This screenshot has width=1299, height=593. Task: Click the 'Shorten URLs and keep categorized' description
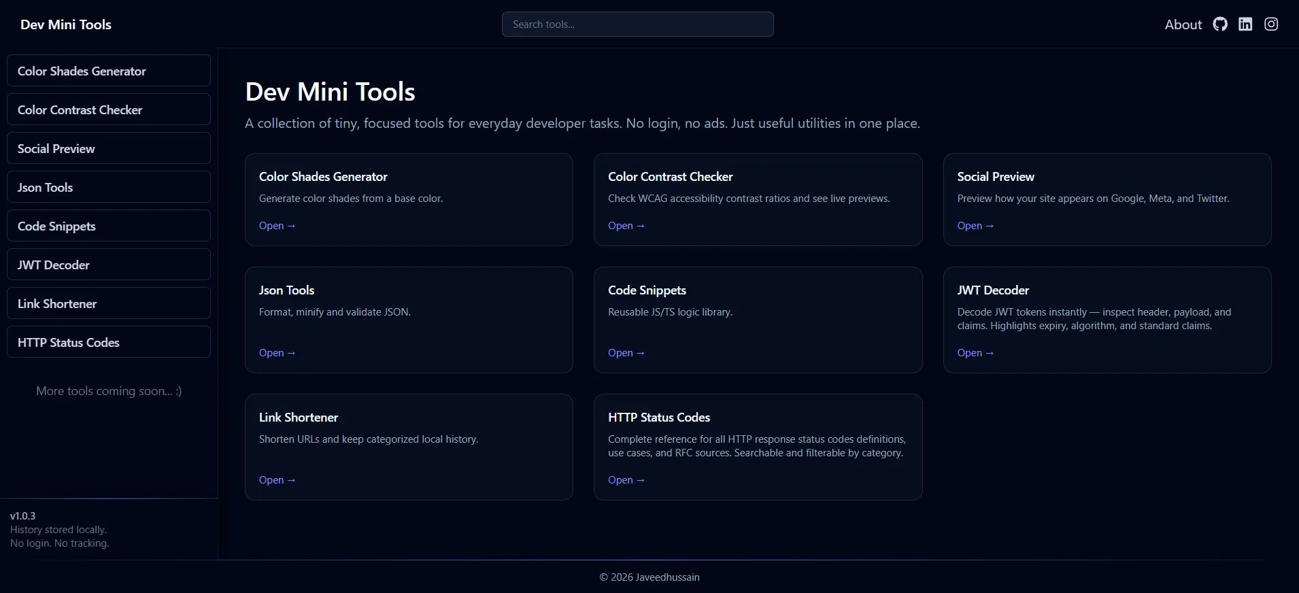tap(369, 439)
